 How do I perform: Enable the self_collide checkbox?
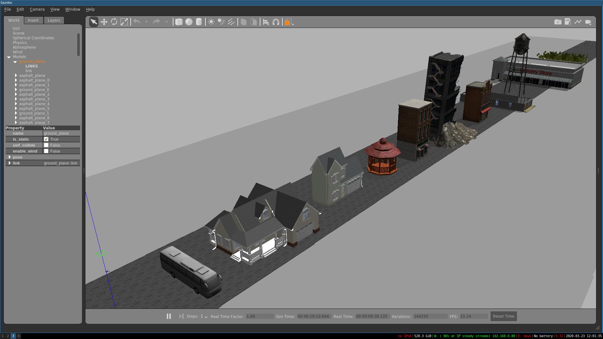click(x=46, y=145)
